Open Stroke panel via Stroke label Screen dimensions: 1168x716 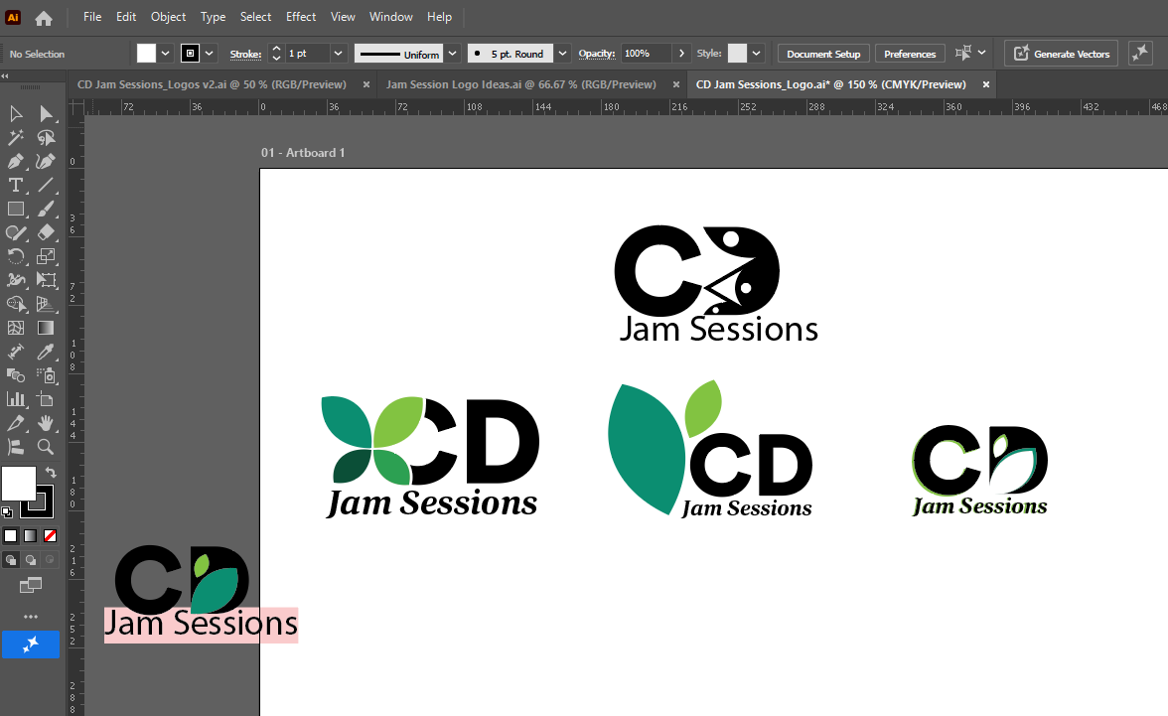click(245, 54)
